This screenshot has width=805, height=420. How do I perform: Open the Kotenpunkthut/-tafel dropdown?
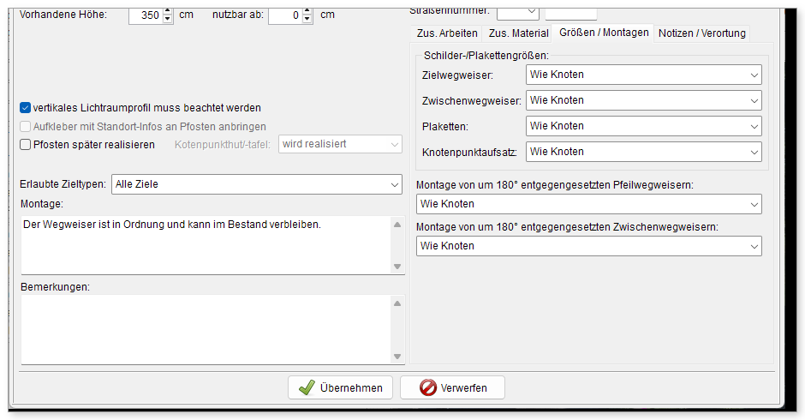(340, 144)
